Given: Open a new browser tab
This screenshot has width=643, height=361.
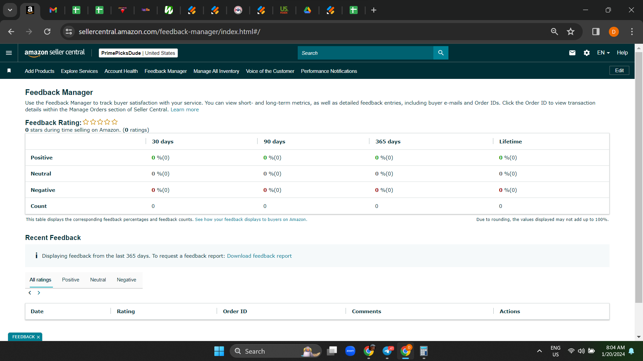Looking at the screenshot, I should click(x=374, y=10).
